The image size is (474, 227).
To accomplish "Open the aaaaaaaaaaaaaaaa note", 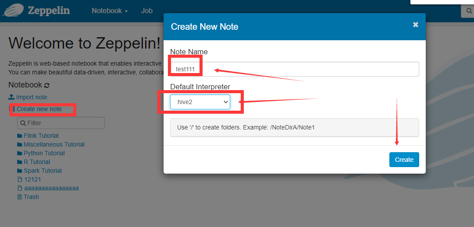I will tap(51, 188).
